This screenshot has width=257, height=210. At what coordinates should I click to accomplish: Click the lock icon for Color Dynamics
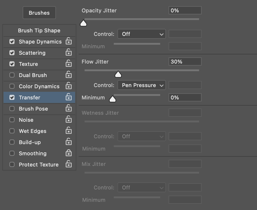[x=69, y=86]
